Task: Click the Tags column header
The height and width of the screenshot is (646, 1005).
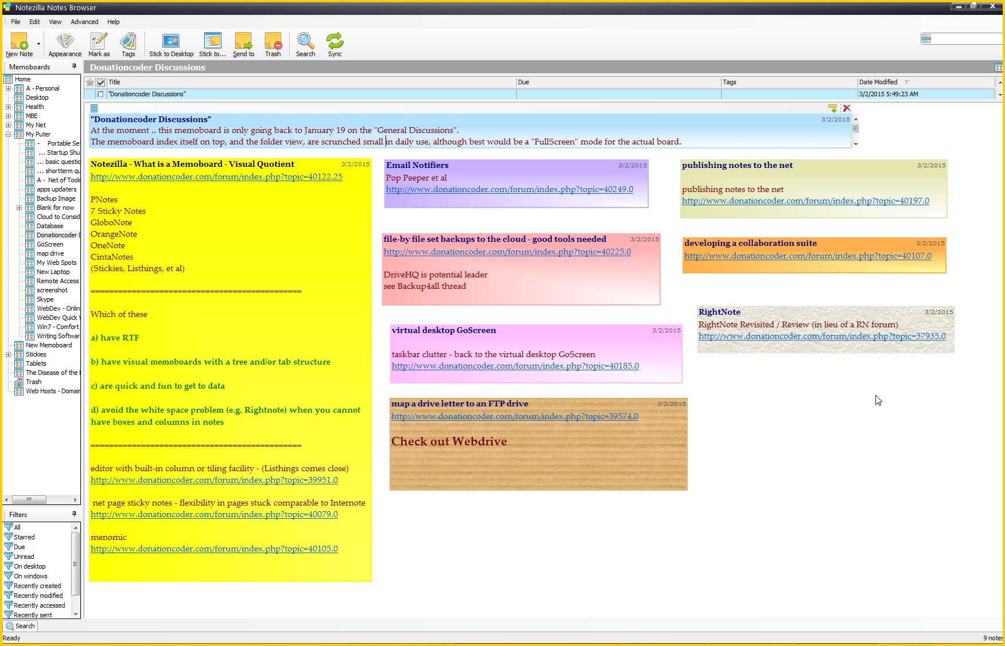Action: [789, 82]
